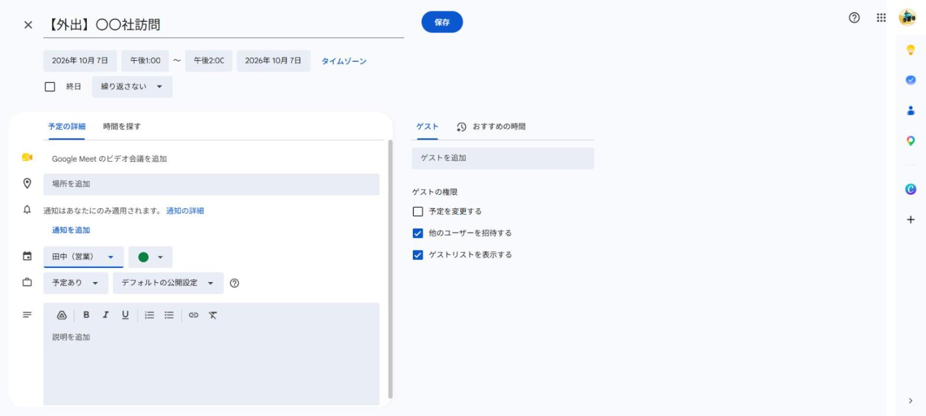
Task: Click 通知を追加 to add notification
Action: click(x=71, y=230)
